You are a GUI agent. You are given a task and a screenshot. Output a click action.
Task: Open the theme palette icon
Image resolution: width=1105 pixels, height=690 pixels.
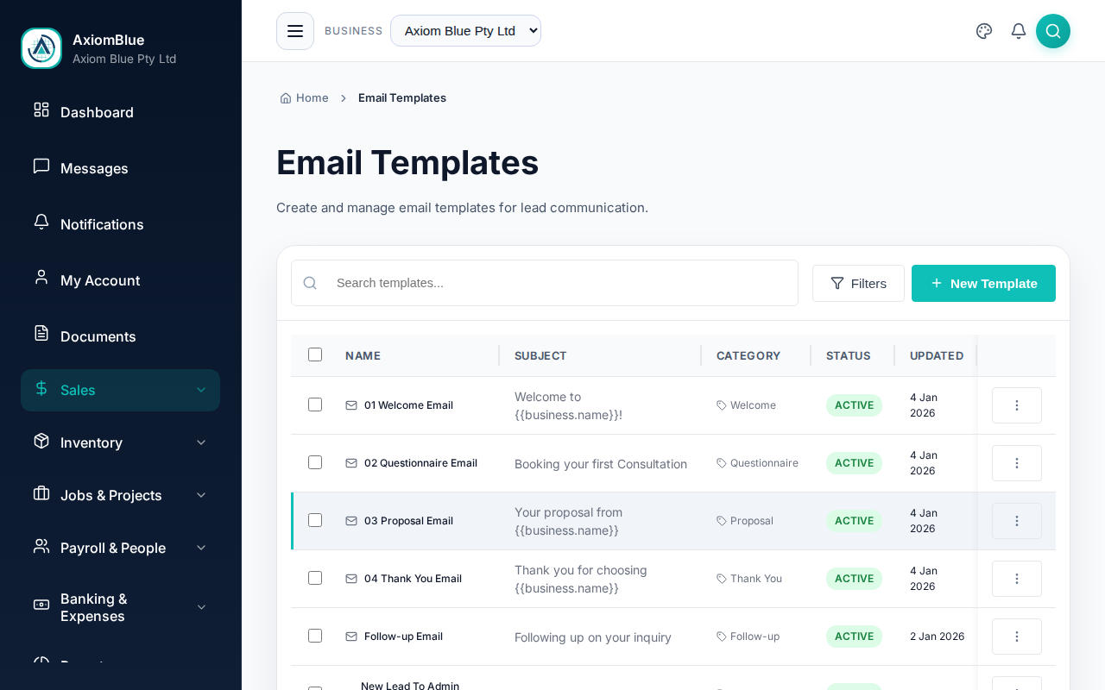[984, 31]
